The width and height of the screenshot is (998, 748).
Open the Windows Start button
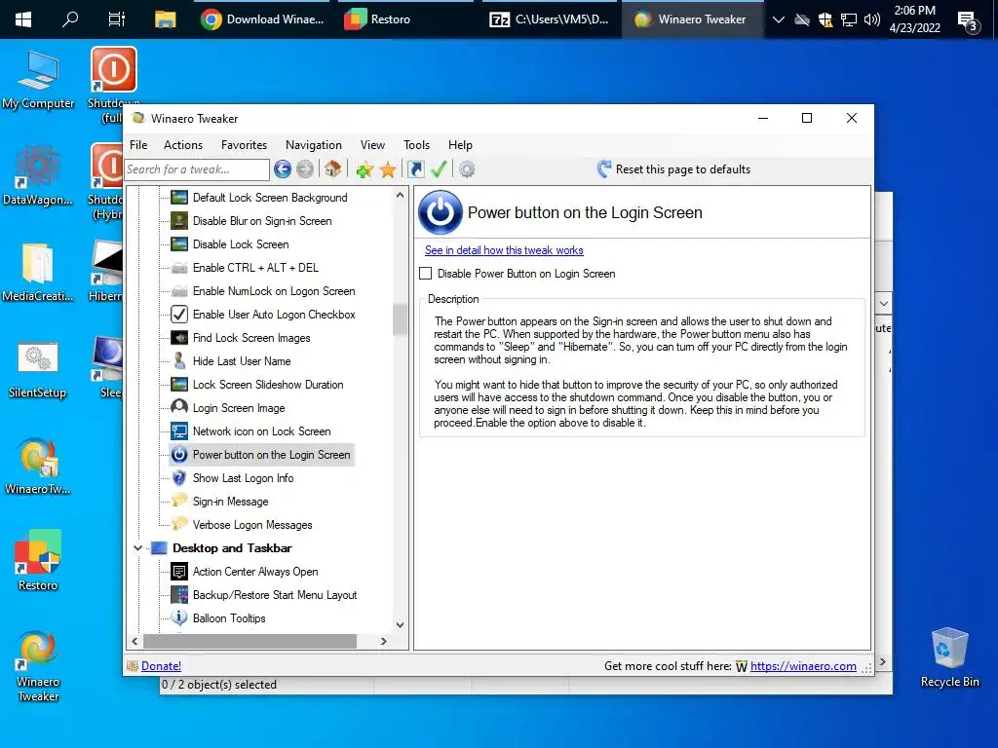point(23,19)
